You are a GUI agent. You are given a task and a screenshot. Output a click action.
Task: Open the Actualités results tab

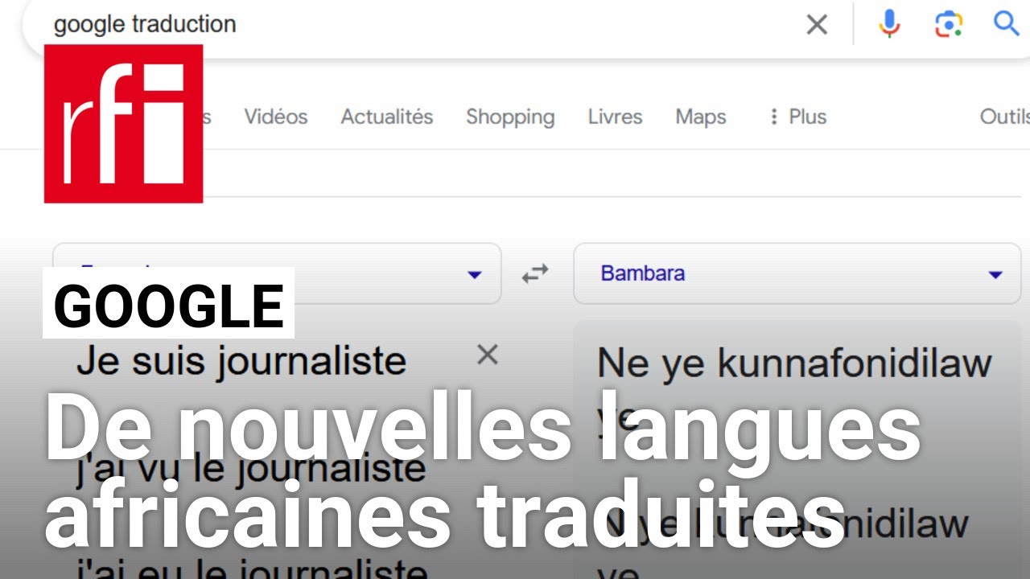coord(387,117)
